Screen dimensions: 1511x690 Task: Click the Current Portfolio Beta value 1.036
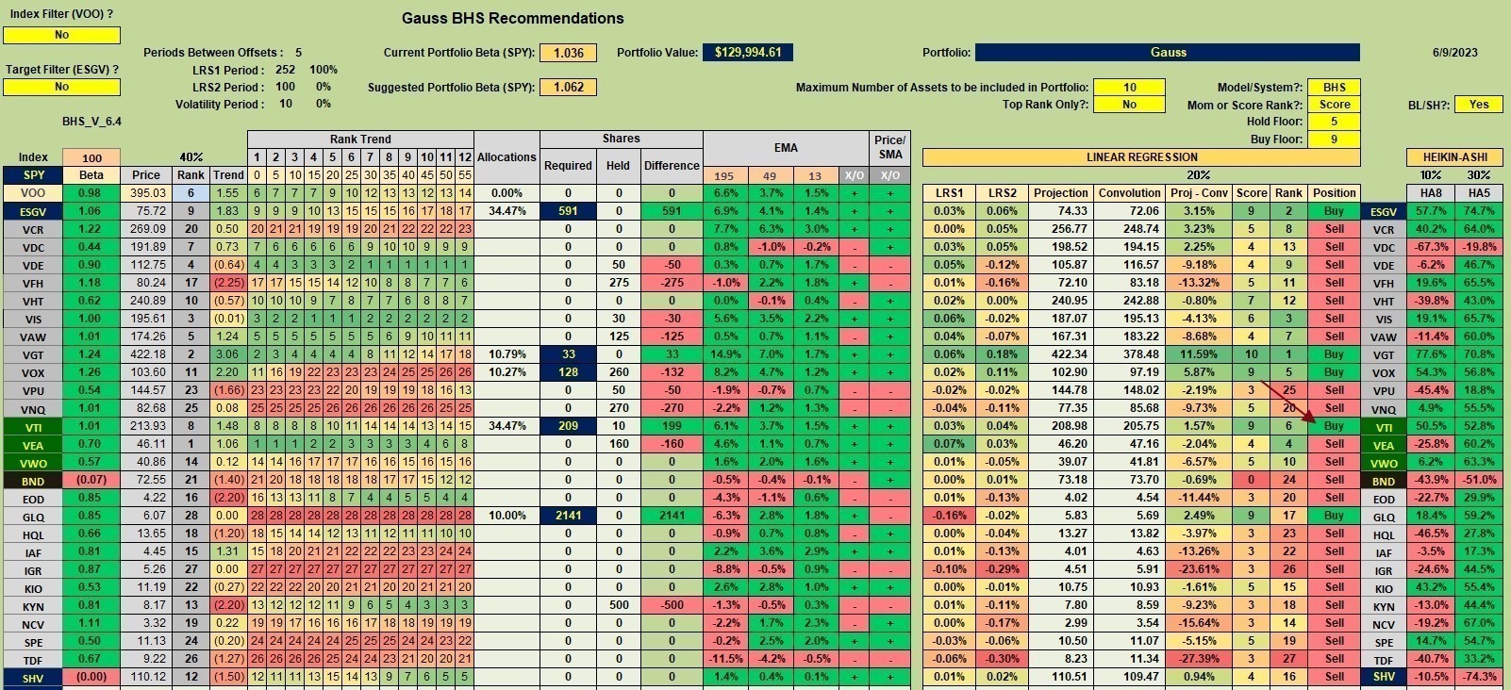[x=568, y=53]
